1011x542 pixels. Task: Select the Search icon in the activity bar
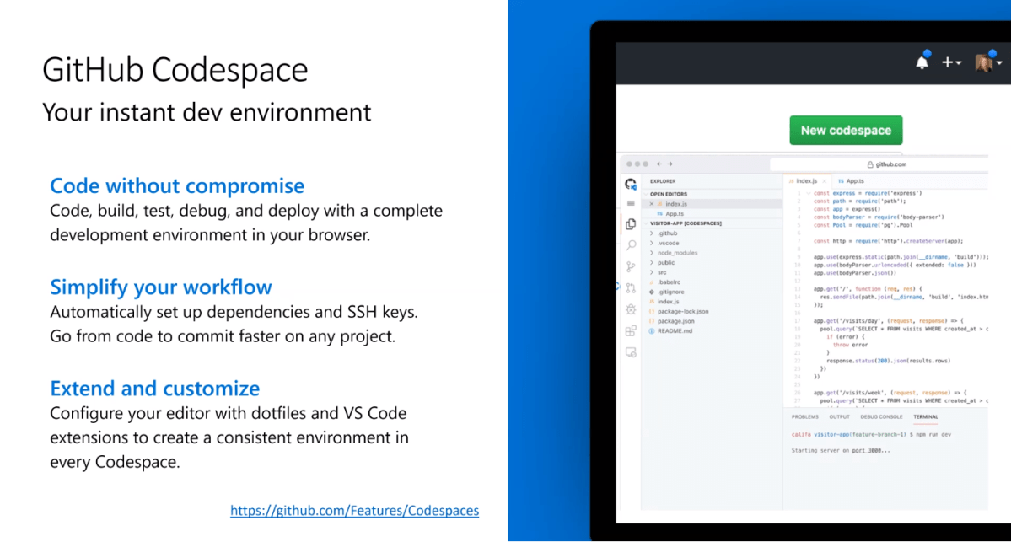click(x=630, y=244)
